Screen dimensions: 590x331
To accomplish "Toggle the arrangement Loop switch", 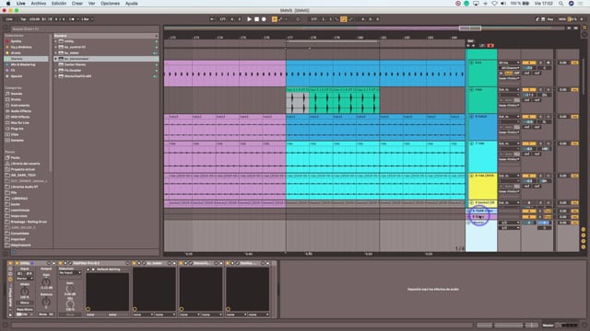I will coord(344,19).
